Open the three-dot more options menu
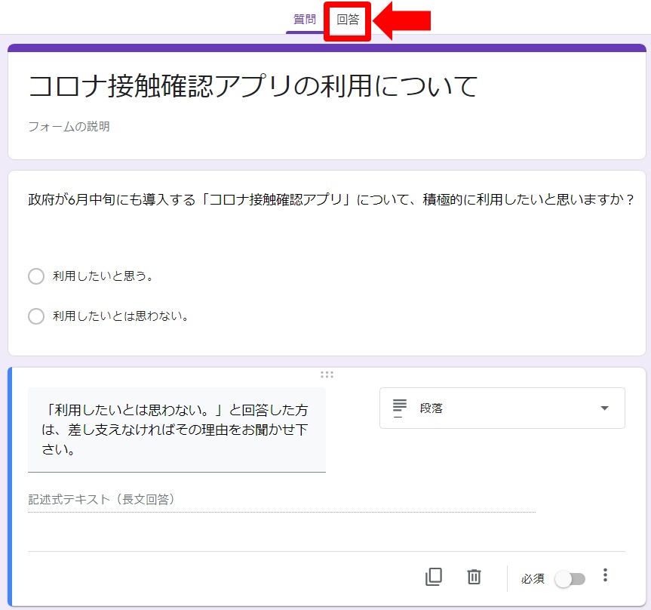 pyautogui.click(x=605, y=576)
